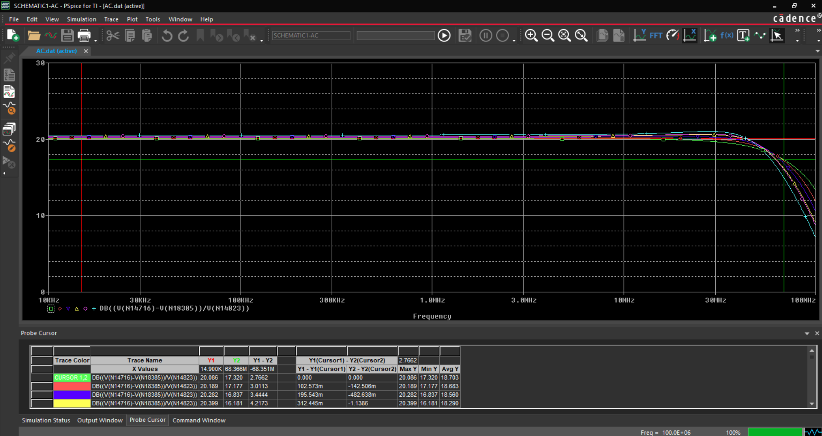Viewport: 822px width, 436px height.
Task: Click the f(x) evaluate measurement icon
Action: (726, 36)
